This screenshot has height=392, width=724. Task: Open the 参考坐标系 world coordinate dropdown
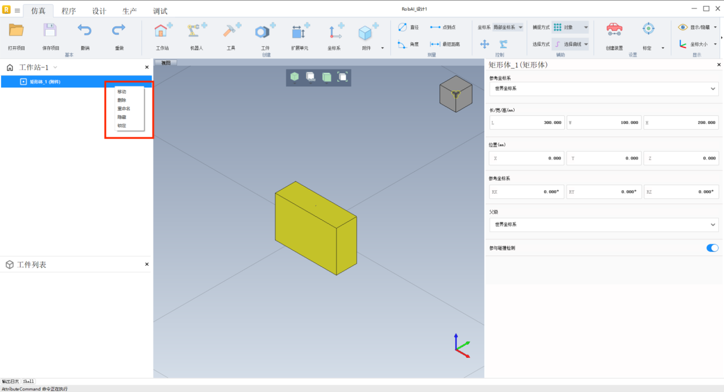click(604, 89)
